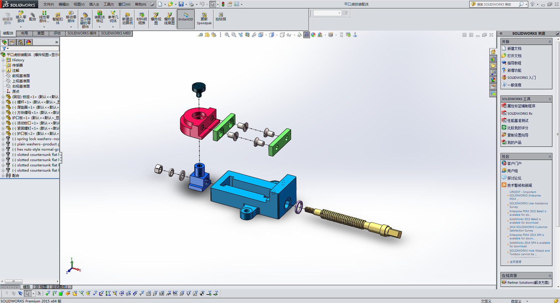
Task: Open the 运动算例 1 tab at the bottom
Action: point(60,287)
